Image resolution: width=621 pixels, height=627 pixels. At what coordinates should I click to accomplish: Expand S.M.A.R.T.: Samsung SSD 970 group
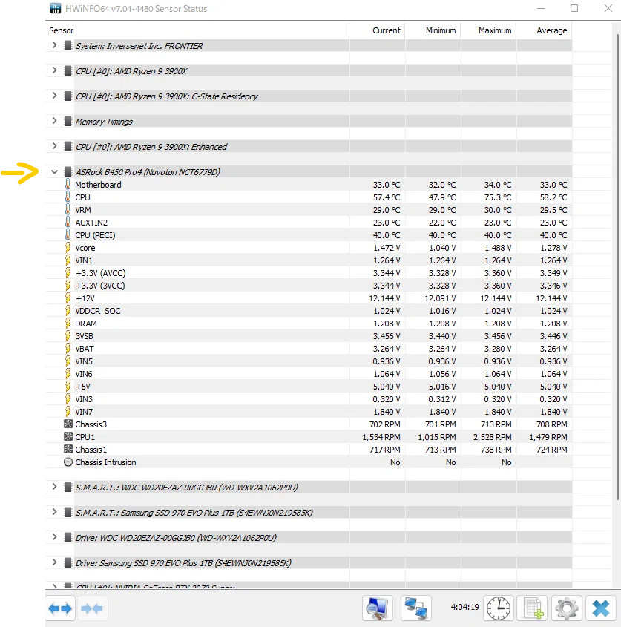click(x=54, y=512)
